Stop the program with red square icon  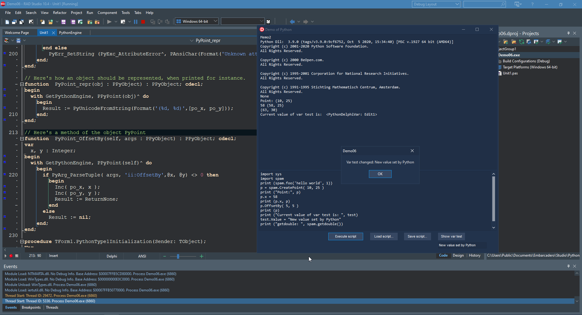(x=143, y=22)
